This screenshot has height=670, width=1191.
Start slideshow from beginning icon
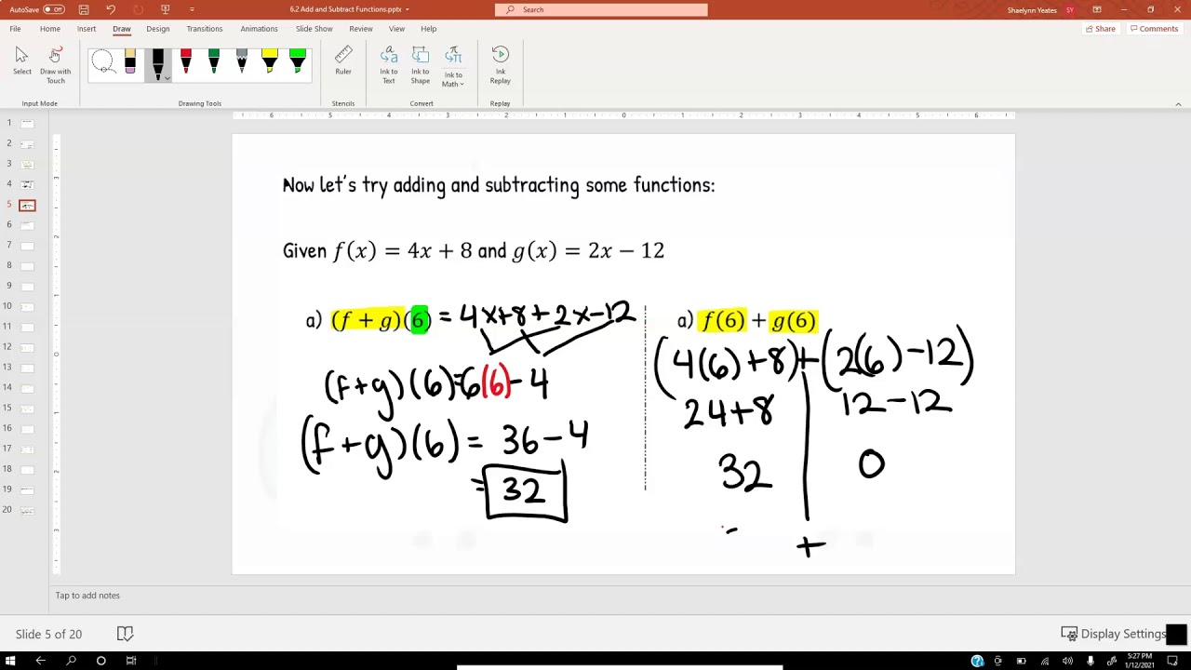point(166,9)
